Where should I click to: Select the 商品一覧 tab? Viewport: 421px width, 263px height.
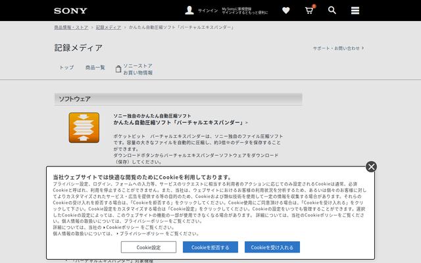tap(95, 68)
